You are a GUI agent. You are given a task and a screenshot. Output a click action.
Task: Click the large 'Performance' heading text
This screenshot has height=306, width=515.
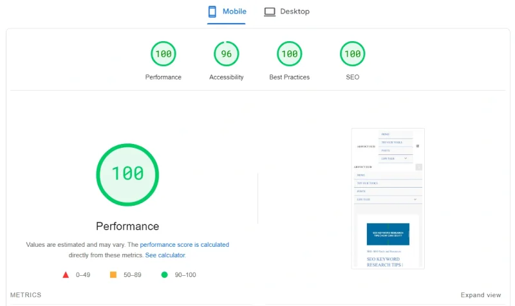click(127, 226)
